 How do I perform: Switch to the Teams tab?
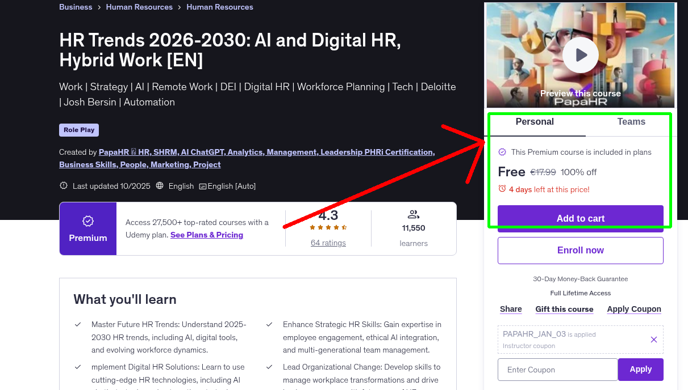pyautogui.click(x=631, y=121)
